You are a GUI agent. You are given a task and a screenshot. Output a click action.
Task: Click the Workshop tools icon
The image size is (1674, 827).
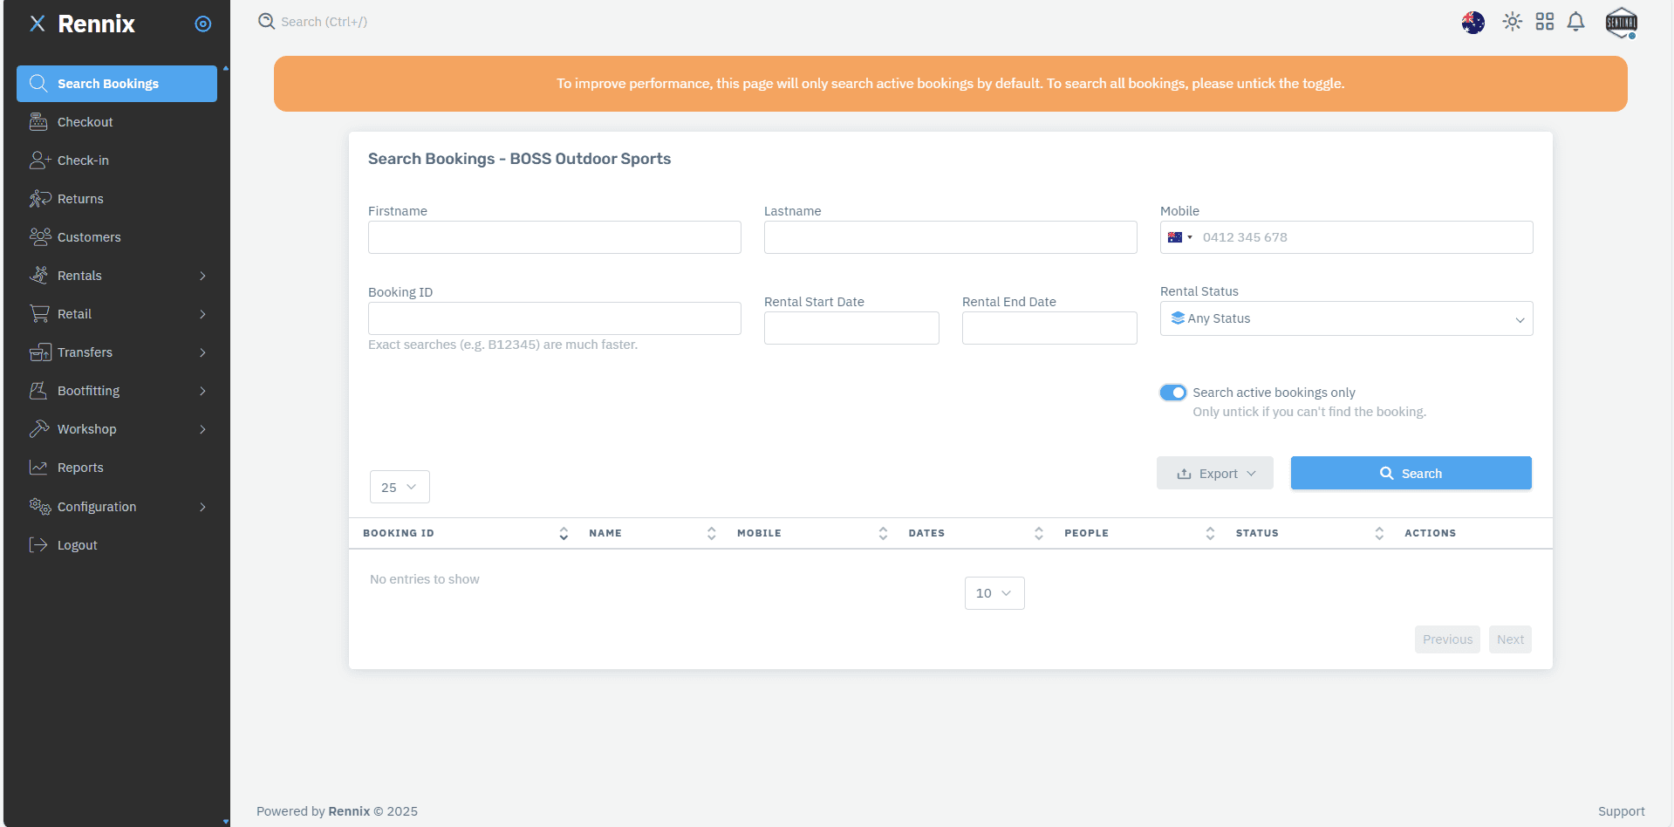[x=39, y=429]
